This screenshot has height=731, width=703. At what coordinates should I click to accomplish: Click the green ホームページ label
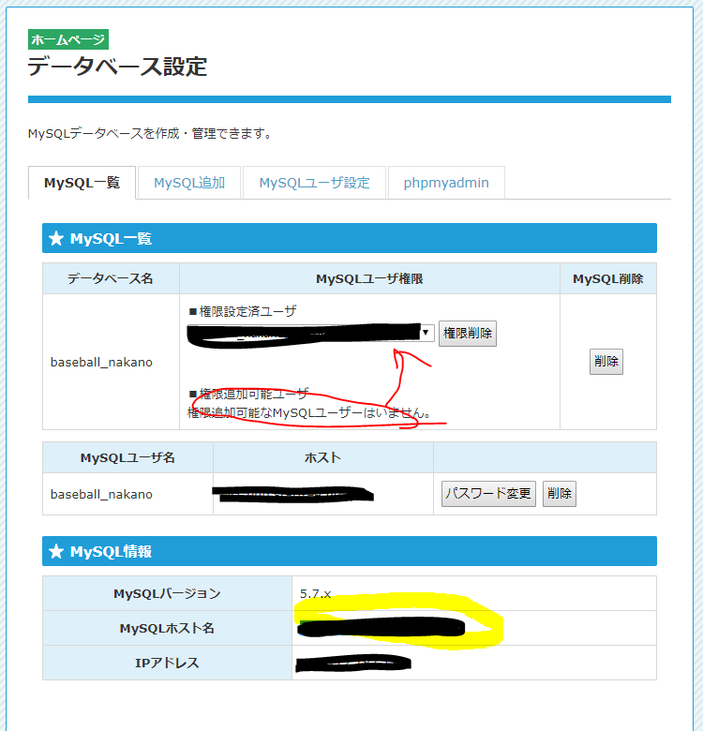pyautogui.click(x=68, y=39)
